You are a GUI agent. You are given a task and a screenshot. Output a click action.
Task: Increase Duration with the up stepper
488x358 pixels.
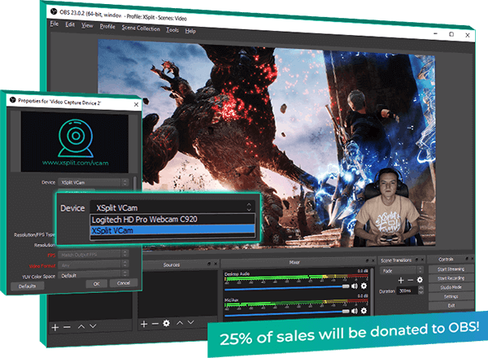click(x=420, y=289)
